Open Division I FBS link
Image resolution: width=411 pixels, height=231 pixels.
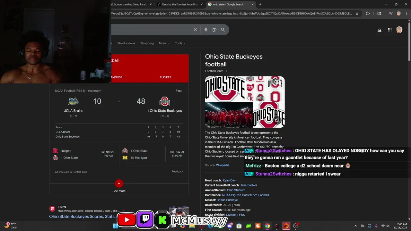235,215
